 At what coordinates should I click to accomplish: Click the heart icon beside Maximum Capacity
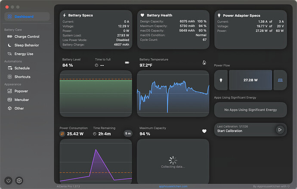pos(204,131)
